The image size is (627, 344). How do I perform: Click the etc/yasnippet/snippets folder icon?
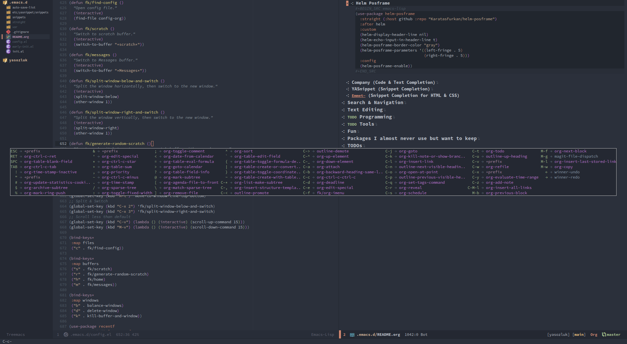(x=8, y=12)
